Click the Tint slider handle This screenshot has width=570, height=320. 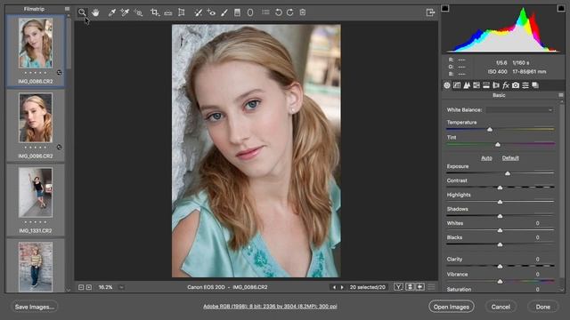point(498,144)
